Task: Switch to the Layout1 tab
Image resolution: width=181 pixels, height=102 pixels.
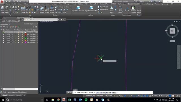Action: [11, 95]
